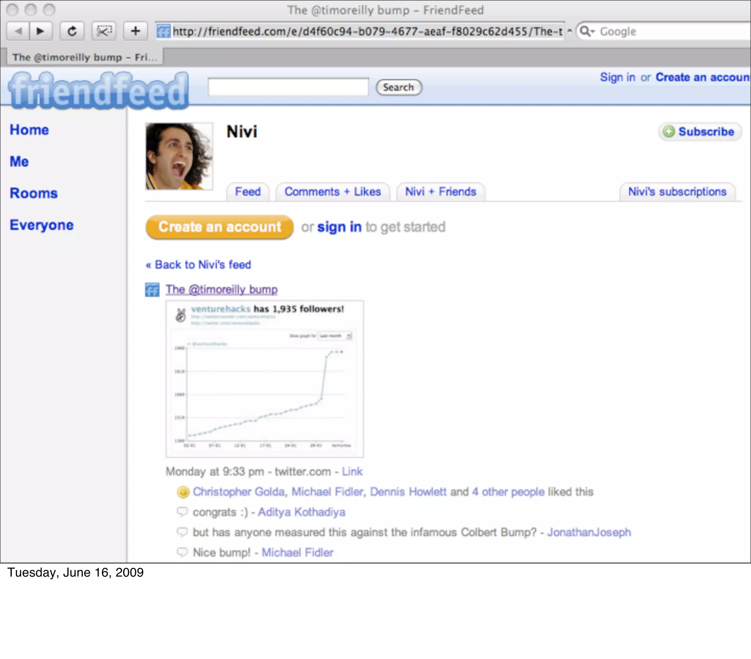Open Me in the sidebar
Screen dimensions: 751x659
[x=19, y=162]
